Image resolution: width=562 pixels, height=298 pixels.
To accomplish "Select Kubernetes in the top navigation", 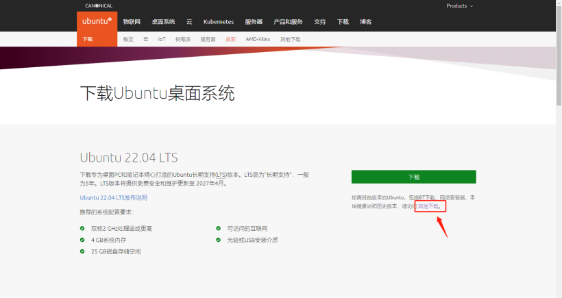I will point(218,22).
